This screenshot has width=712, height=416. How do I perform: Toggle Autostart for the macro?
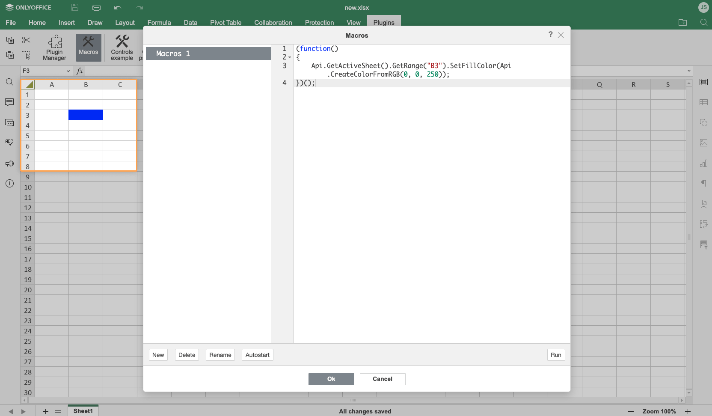coord(258,355)
